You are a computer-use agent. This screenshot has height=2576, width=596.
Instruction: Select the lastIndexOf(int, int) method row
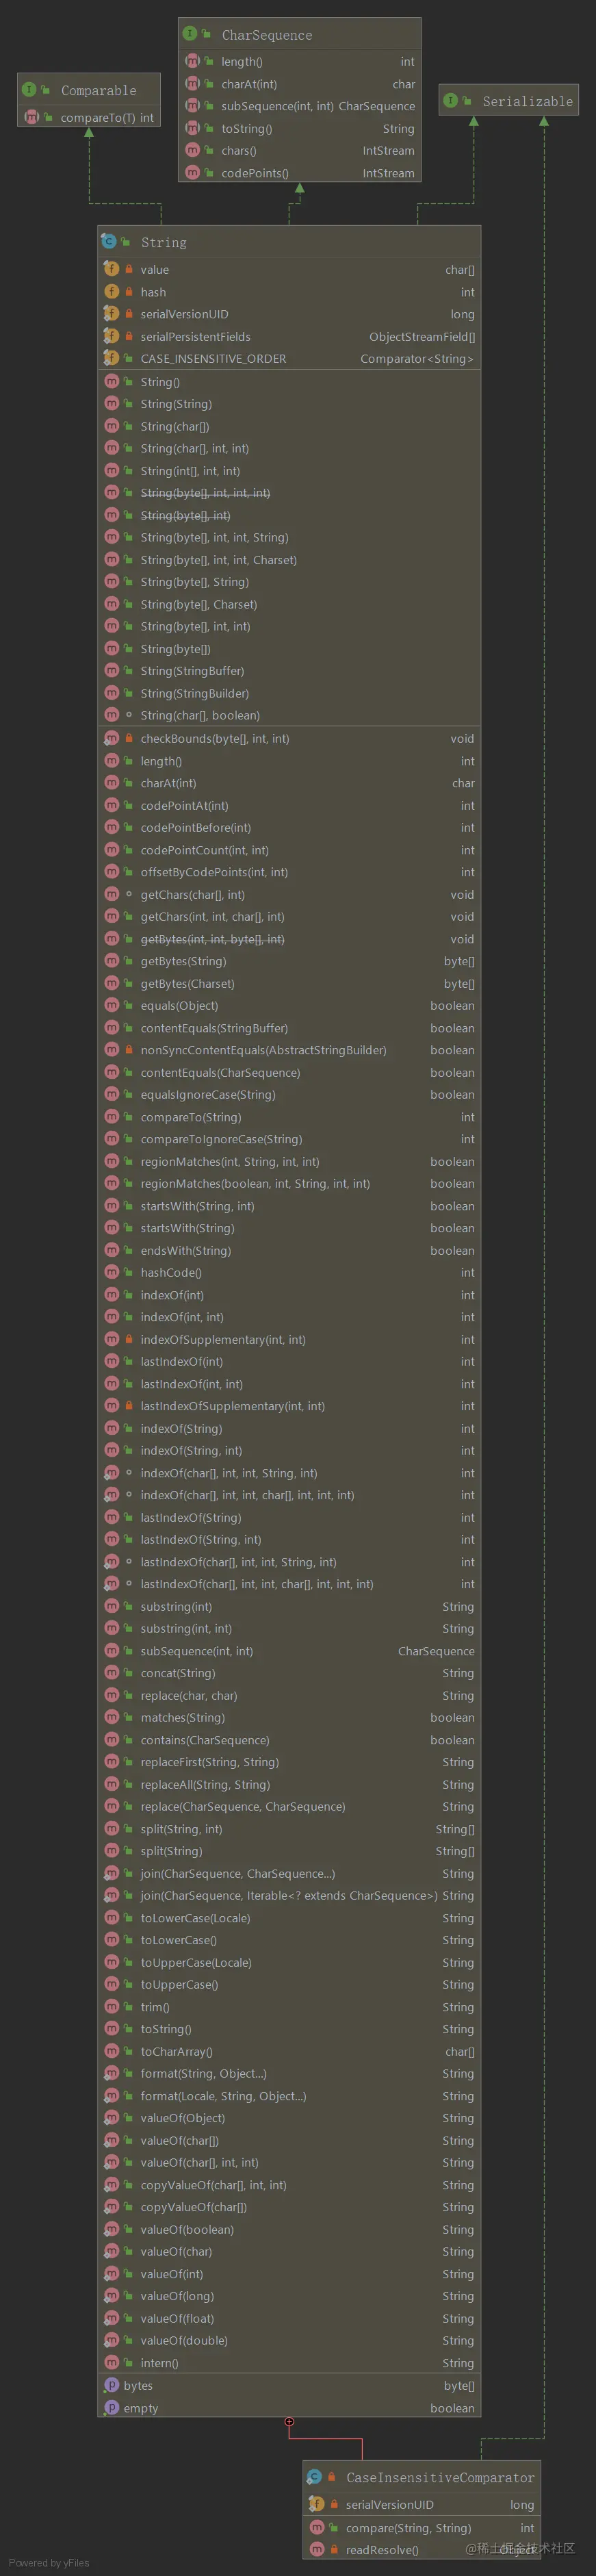(x=289, y=1384)
